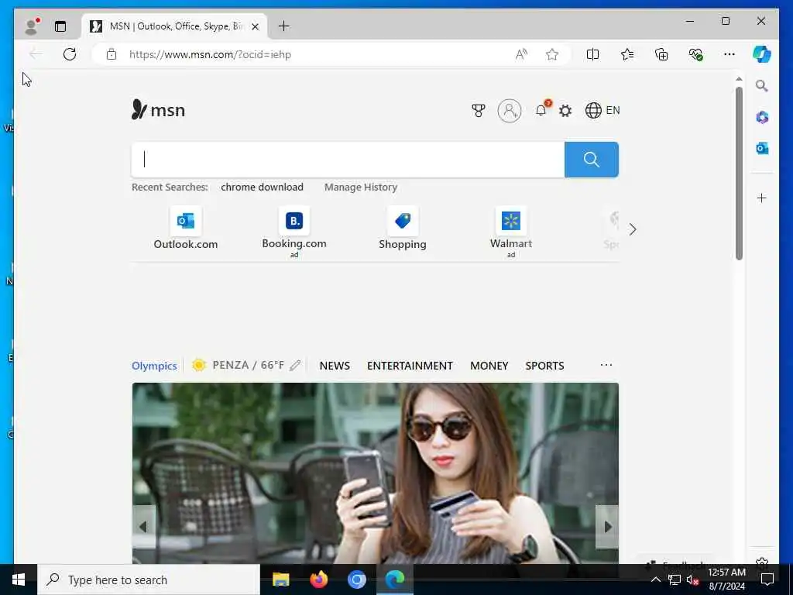Open the Action Center notifications
Screen dimensions: 793x595
767,580
